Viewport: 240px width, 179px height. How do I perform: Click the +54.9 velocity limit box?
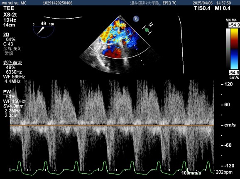(x=234, y=25)
